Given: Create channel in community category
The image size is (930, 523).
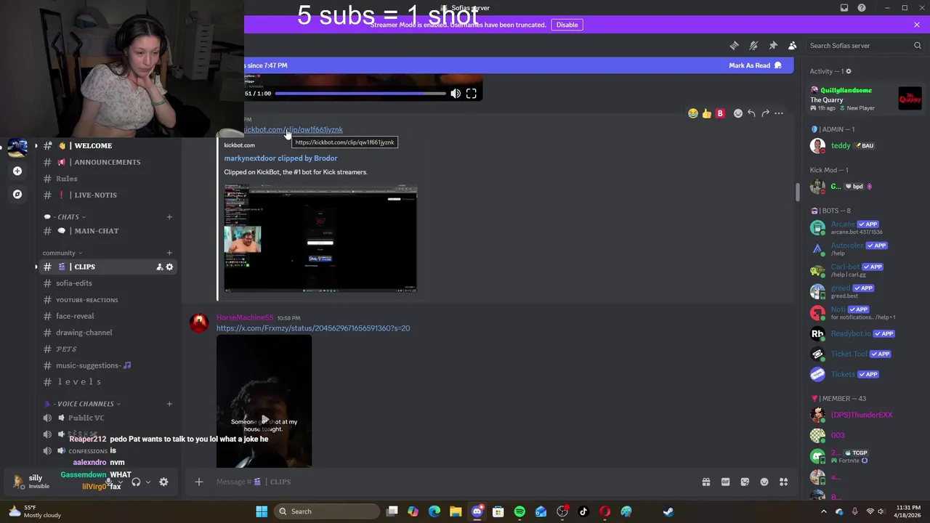Looking at the screenshot, I should coord(169,253).
